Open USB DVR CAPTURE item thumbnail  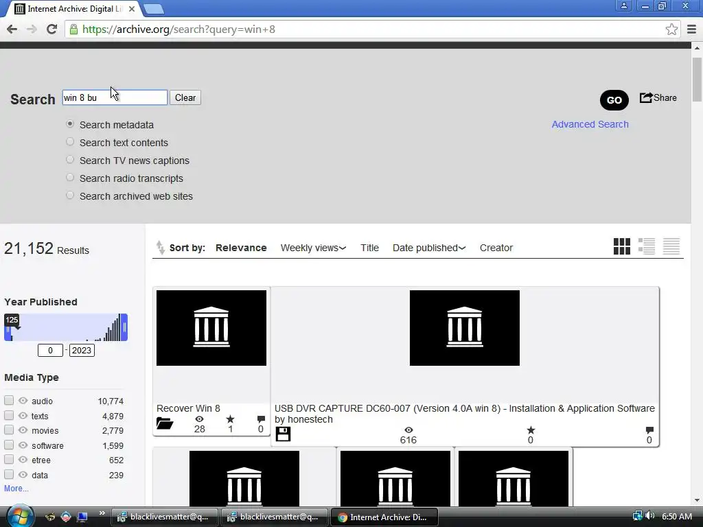coord(465,328)
